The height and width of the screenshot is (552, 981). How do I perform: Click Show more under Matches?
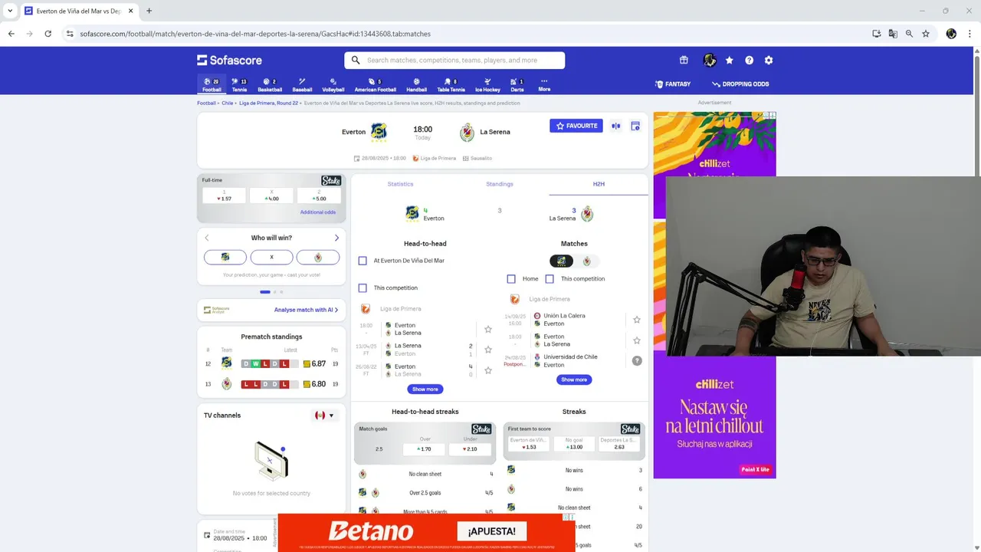574,379
